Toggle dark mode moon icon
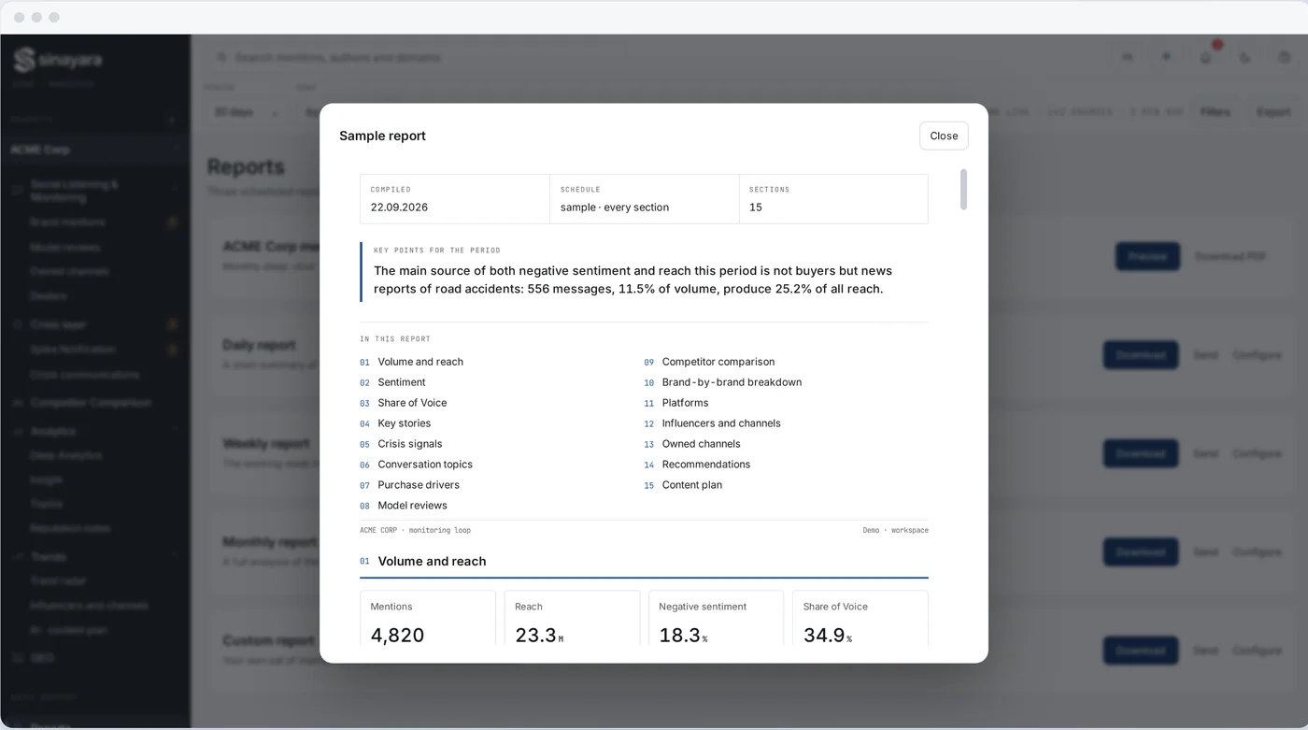The width and height of the screenshot is (1308, 730). click(x=1245, y=57)
